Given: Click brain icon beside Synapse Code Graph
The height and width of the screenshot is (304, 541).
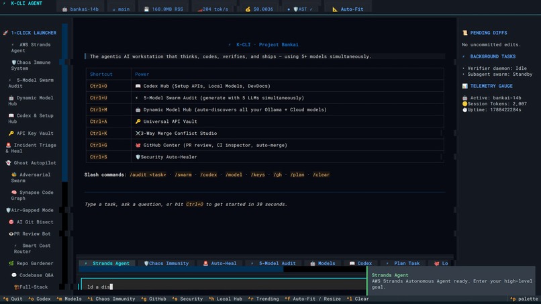Looking at the screenshot, I should (14, 193).
